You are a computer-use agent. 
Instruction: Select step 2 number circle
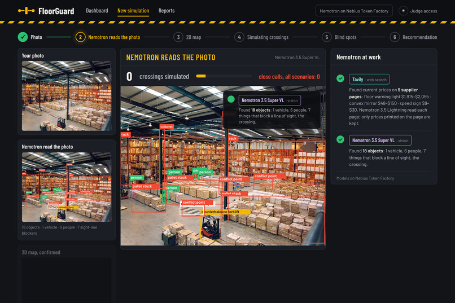point(80,37)
